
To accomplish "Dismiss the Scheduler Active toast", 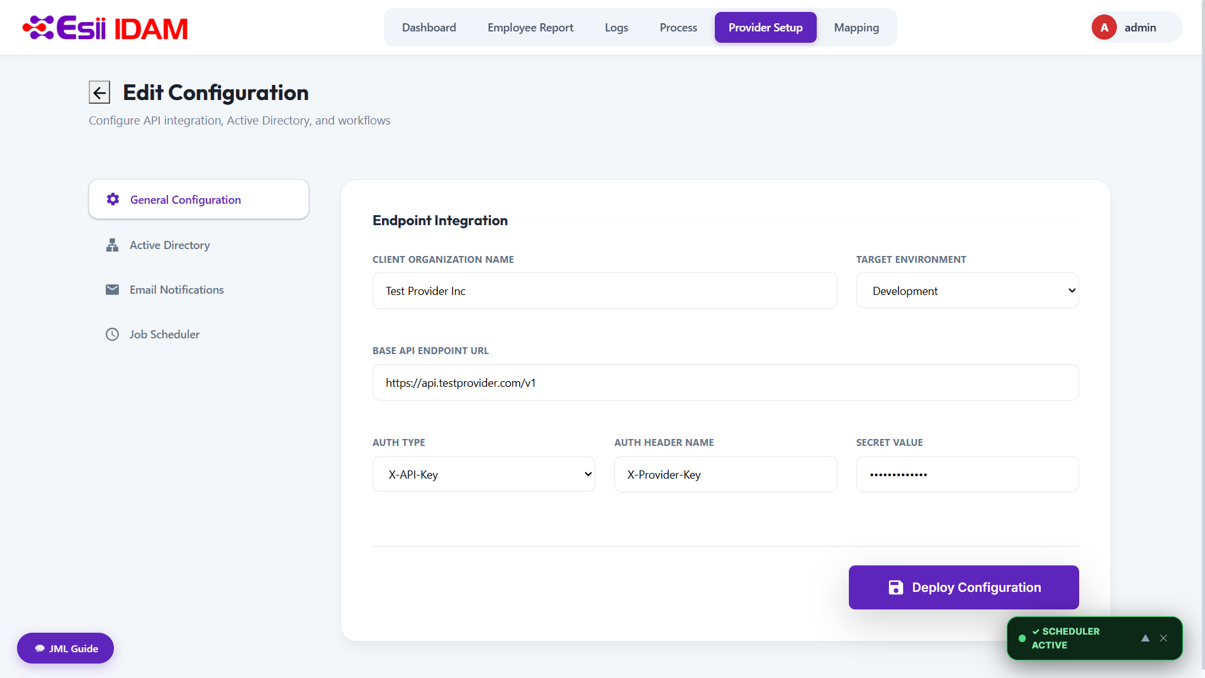I will 1163,638.
